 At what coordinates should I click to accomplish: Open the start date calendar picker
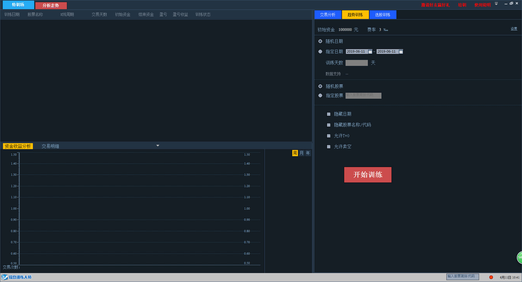point(370,52)
